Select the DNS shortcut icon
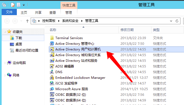184x105 pixels. coord(52,72)
